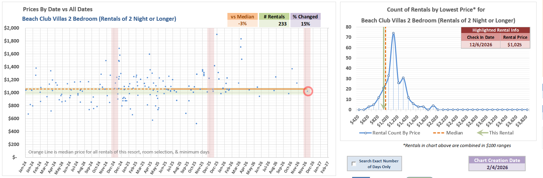
Task: Select the 233 rentals count cell
Action: (x=274, y=24)
